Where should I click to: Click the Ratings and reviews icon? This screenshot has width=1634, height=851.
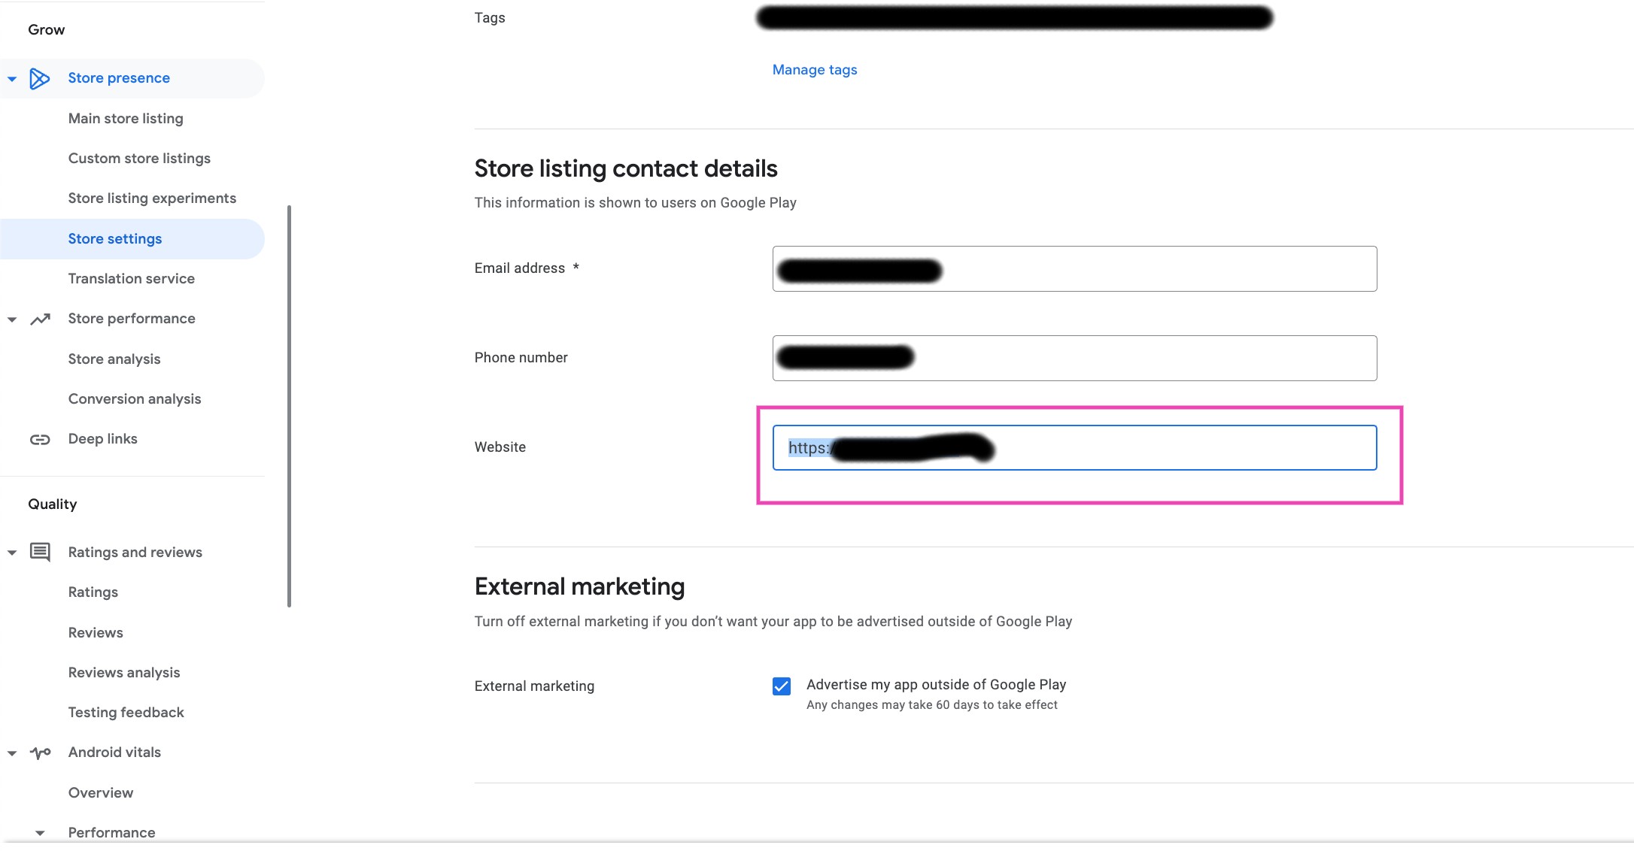(x=41, y=552)
